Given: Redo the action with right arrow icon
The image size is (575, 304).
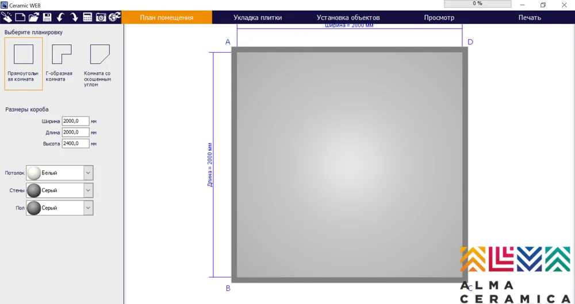Looking at the screenshot, I should point(74,17).
